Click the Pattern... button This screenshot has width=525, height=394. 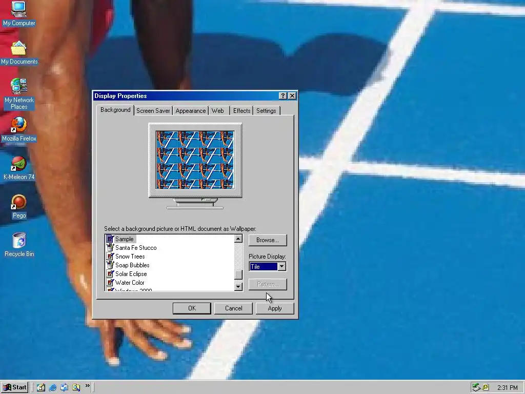pyautogui.click(x=268, y=284)
